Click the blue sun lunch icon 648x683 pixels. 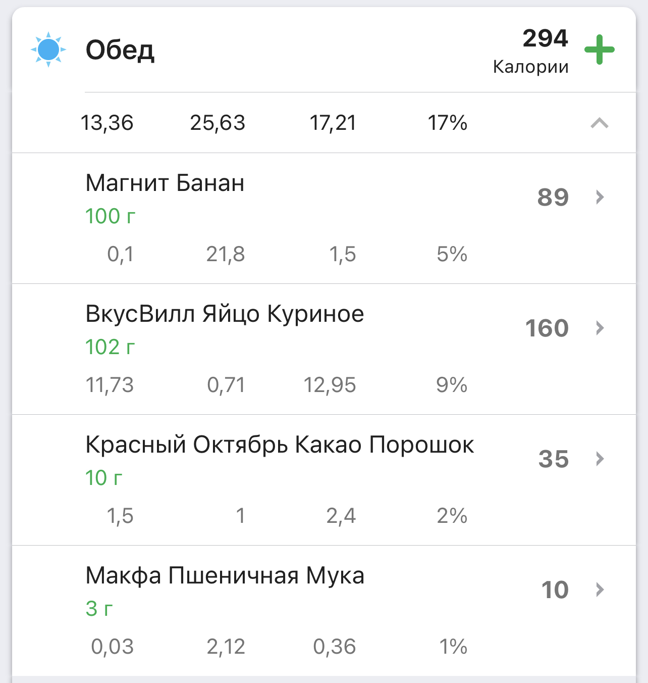(48, 50)
